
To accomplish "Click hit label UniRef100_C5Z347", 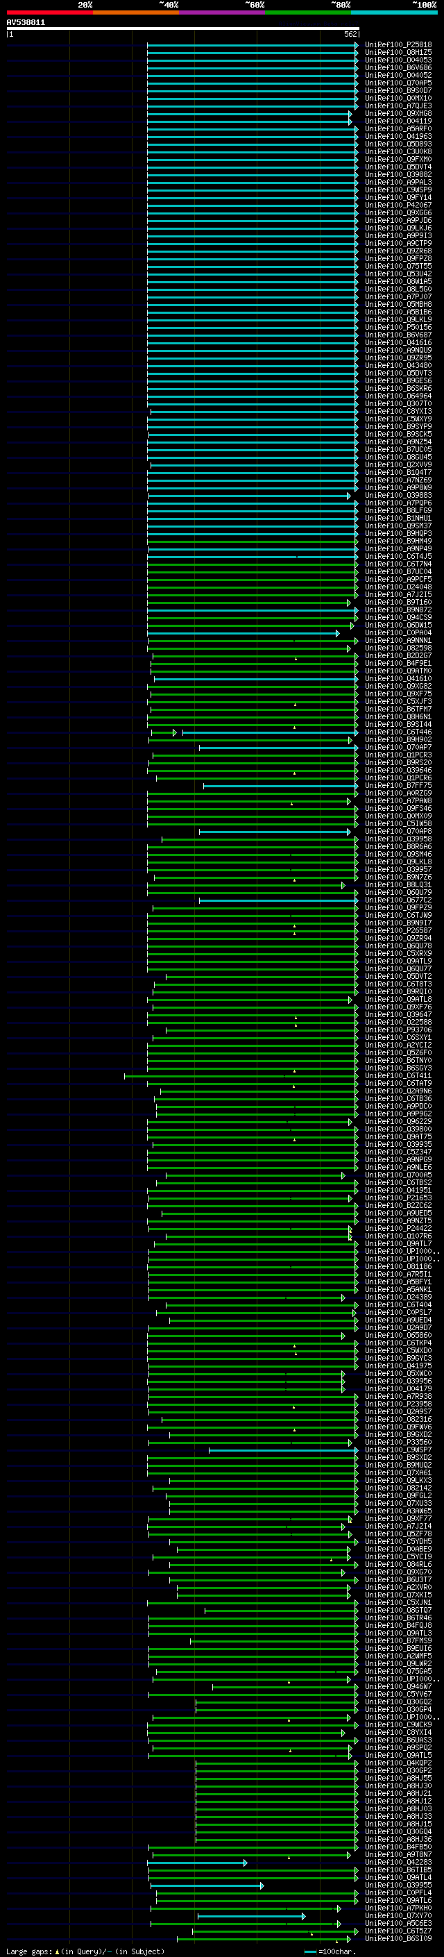I will 398,1152.
